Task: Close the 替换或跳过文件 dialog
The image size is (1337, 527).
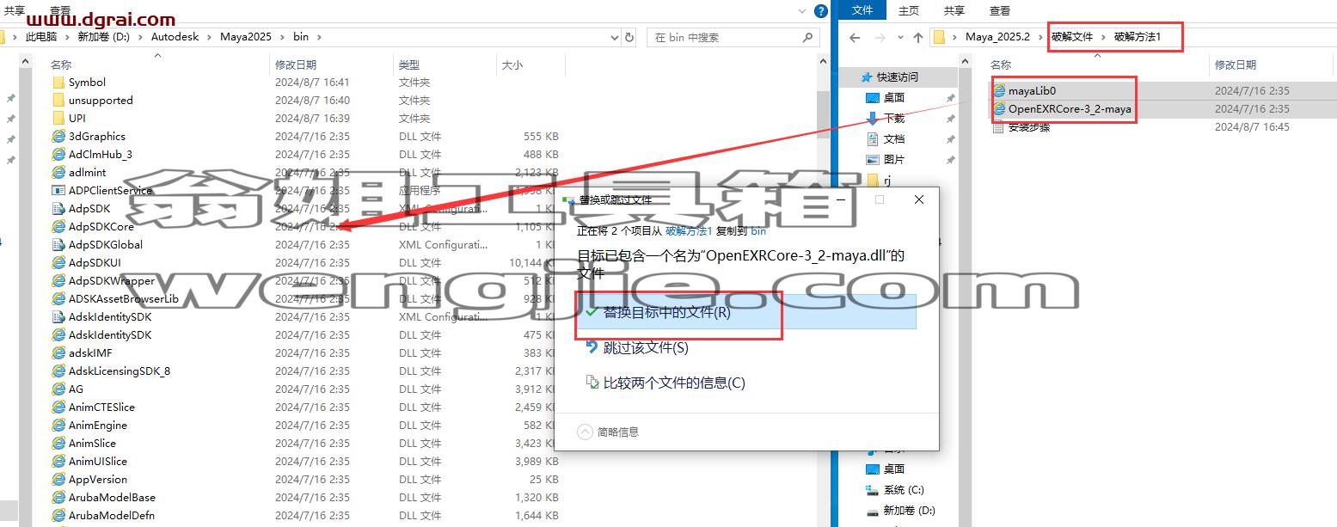Action: (x=918, y=199)
